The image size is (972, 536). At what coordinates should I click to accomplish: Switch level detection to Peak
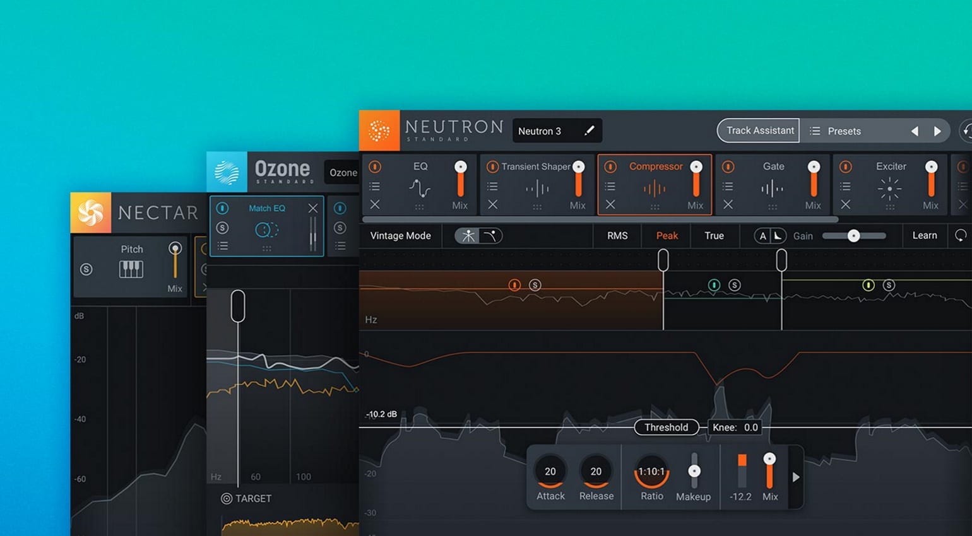tap(667, 236)
